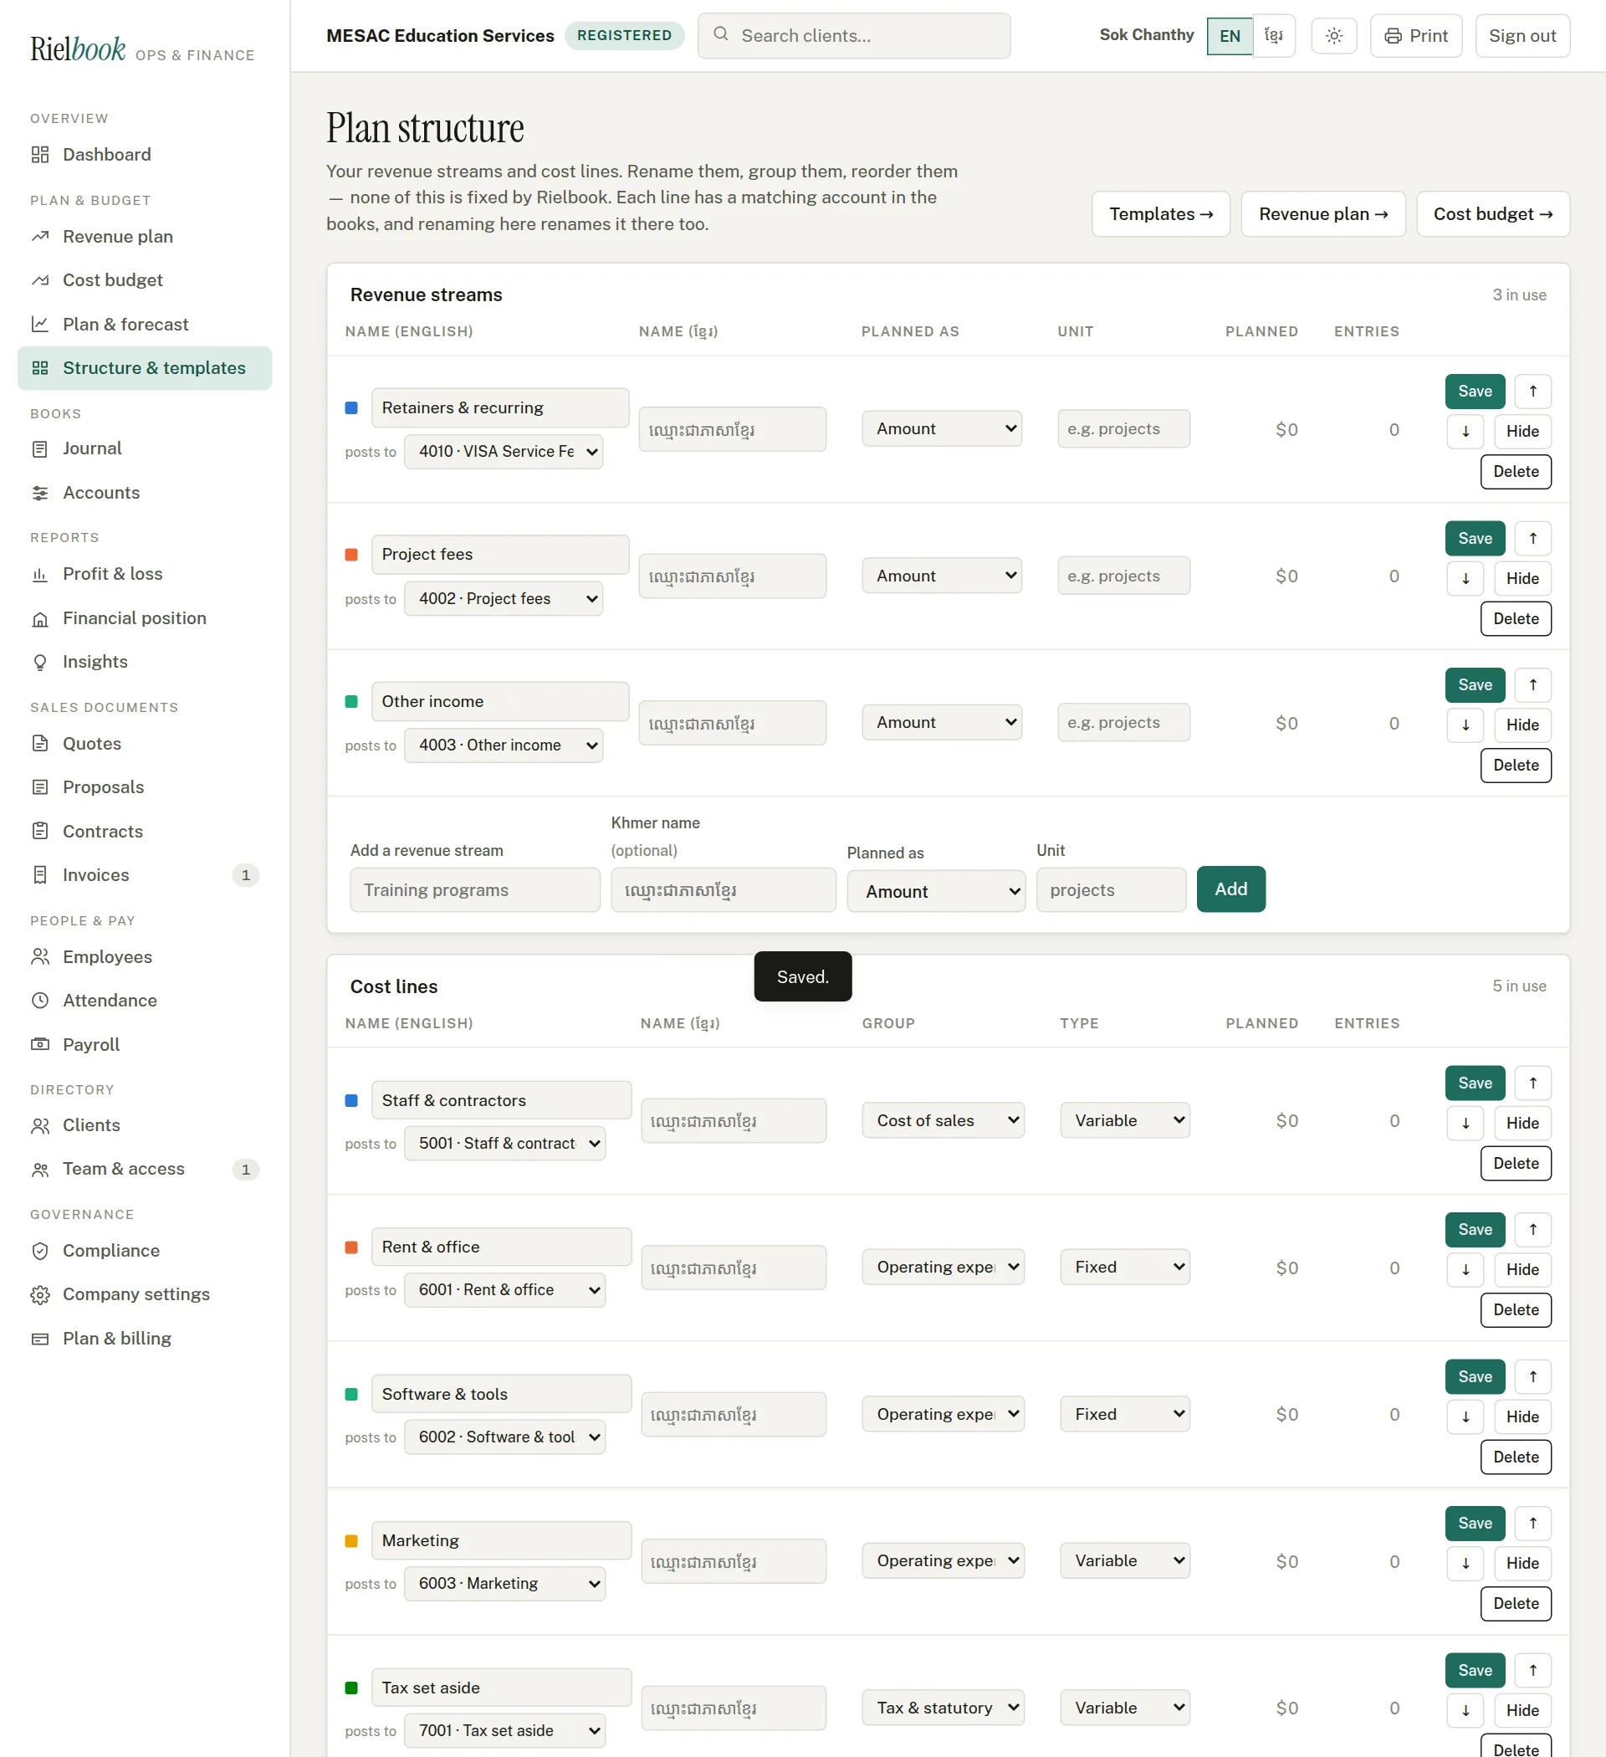The image size is (1606, 1757).
Task: Click Training programs name input
Action: pos(475,890)
